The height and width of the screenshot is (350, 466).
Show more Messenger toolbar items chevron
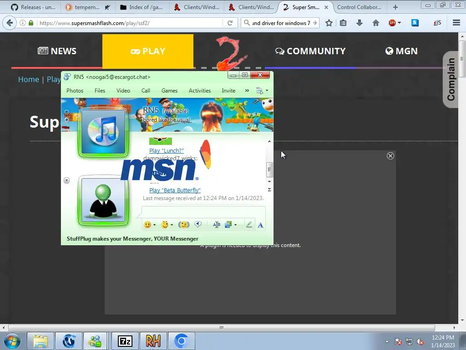pyautogui.click(x=247, y=91)
